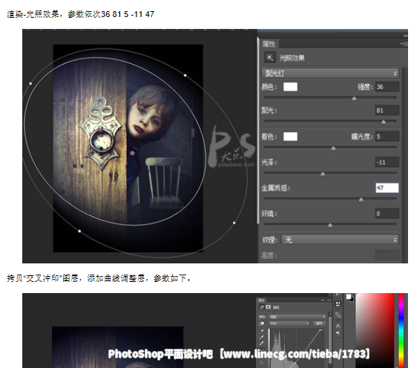
Task: Click the black background color swatch
Action: coord(352,300)
